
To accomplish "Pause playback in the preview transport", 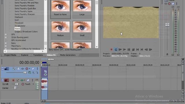I will 129,49.
